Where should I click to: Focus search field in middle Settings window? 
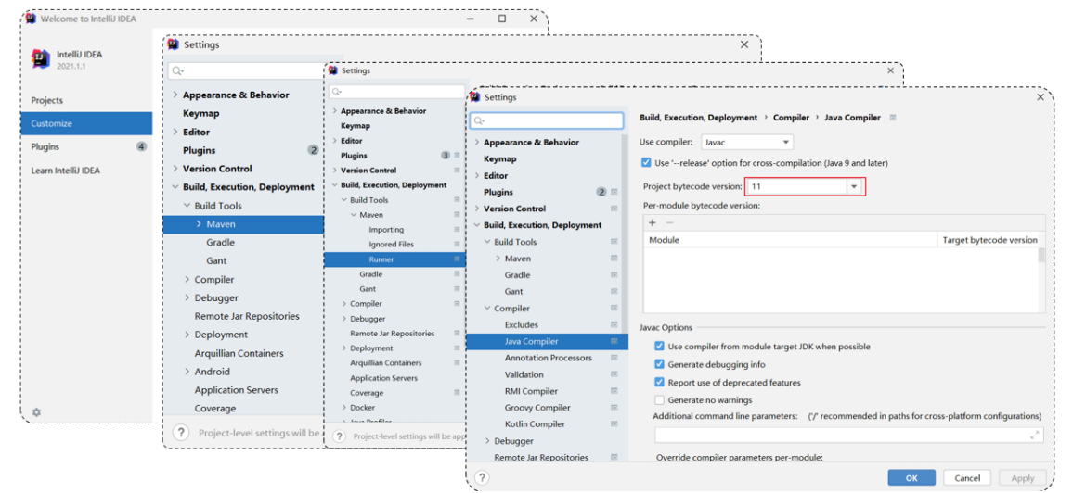(397, 91)
